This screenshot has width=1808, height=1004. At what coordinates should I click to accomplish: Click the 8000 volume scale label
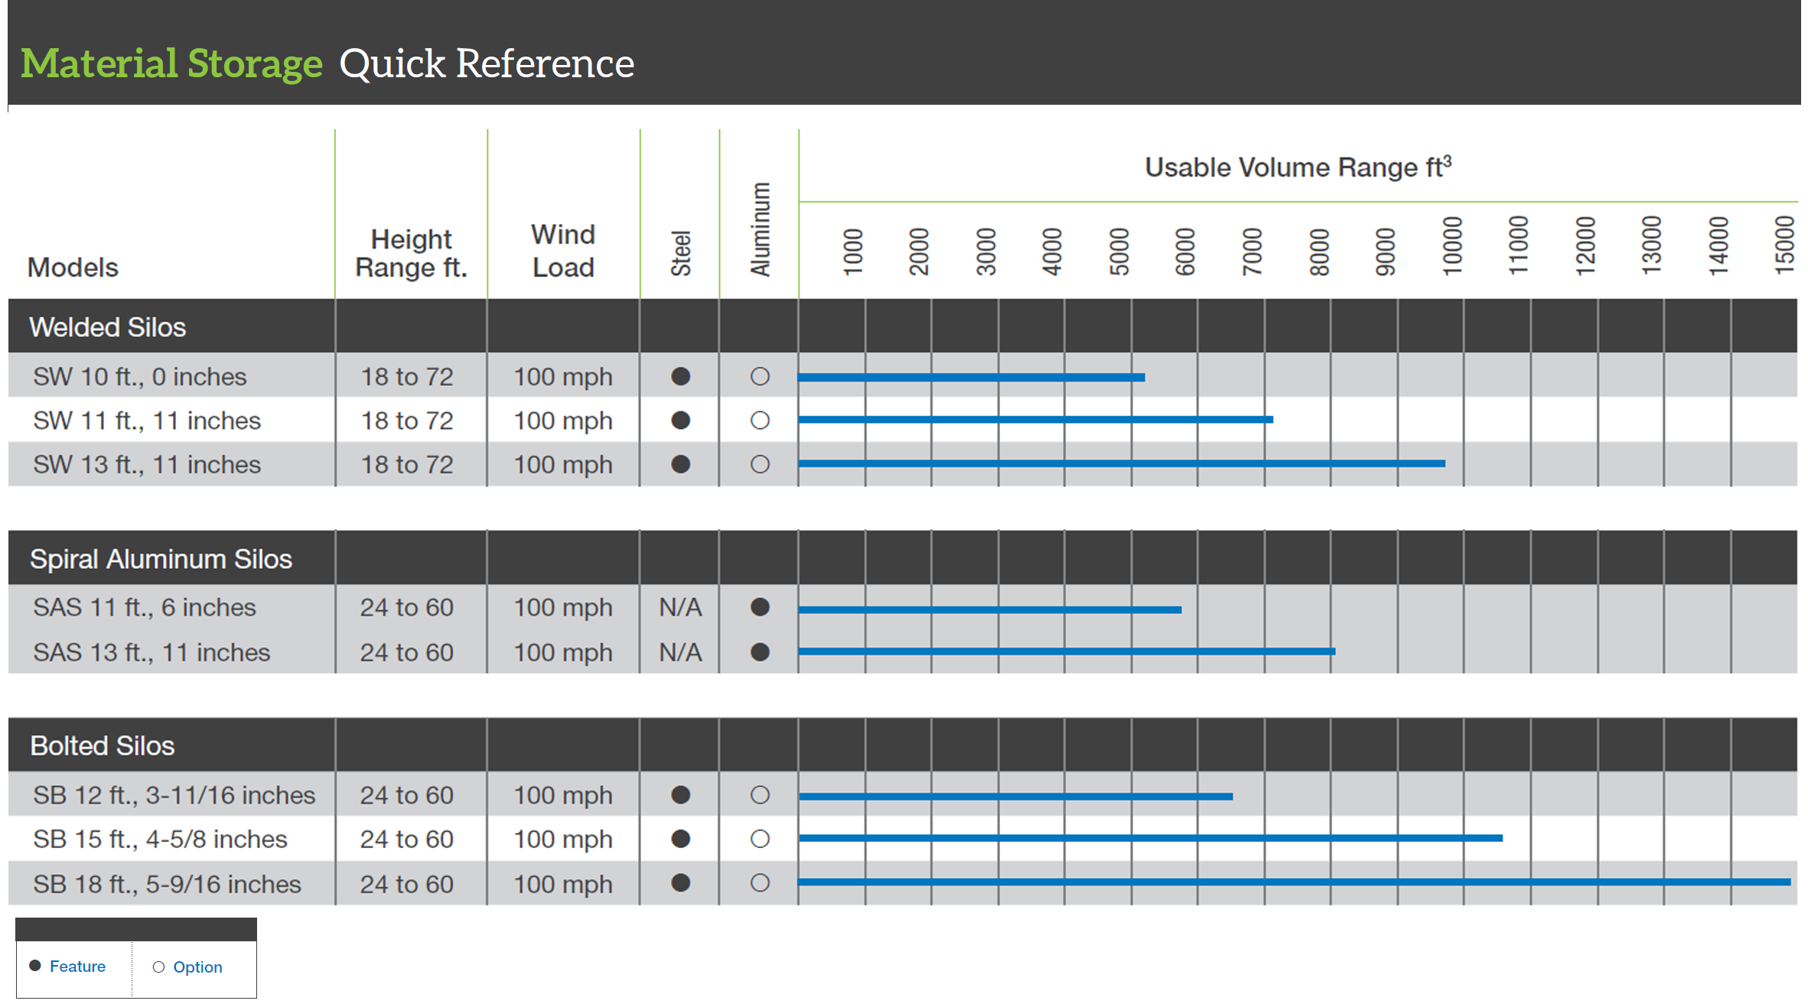[1319, 252]
